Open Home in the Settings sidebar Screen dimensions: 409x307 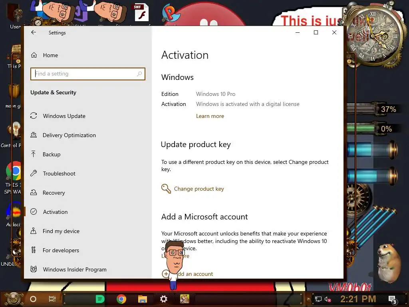50,55
